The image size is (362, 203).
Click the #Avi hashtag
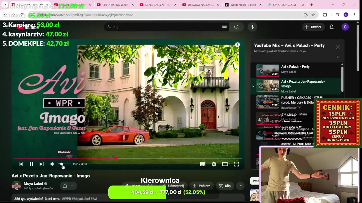point(94,199)
